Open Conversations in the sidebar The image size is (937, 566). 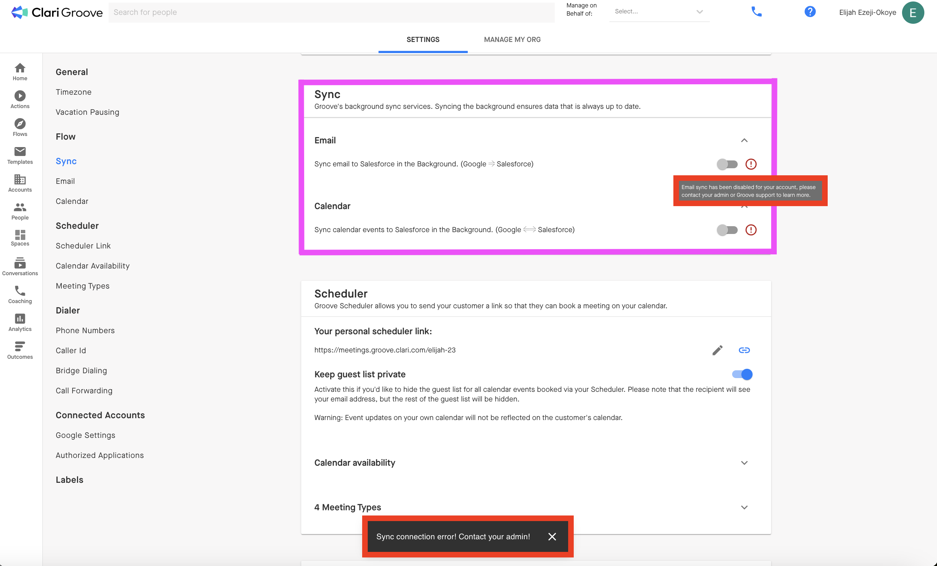[20, 267]
